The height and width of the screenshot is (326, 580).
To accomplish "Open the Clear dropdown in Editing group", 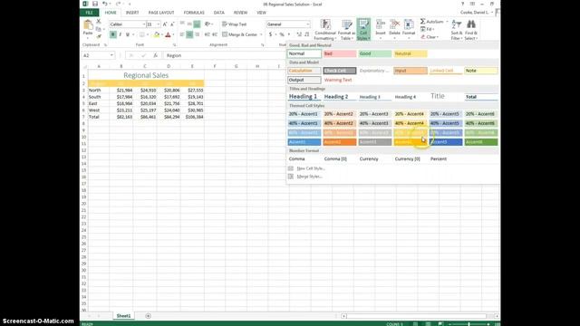I will pyautogui.click(x=437, y=37).
